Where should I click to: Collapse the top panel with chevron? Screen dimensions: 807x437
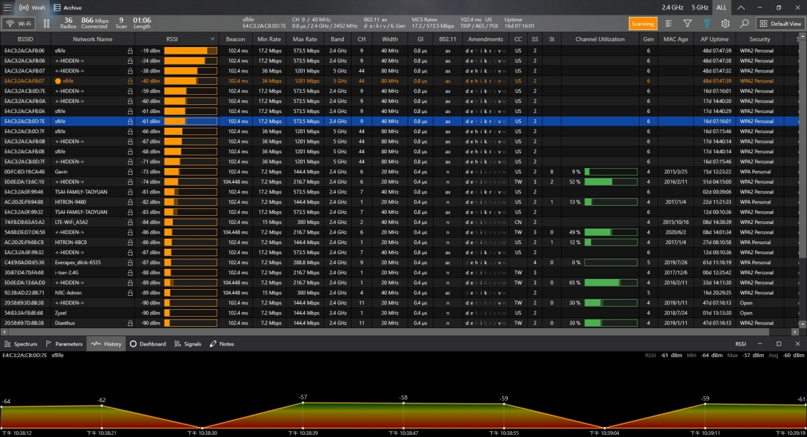tap(740, 7)
